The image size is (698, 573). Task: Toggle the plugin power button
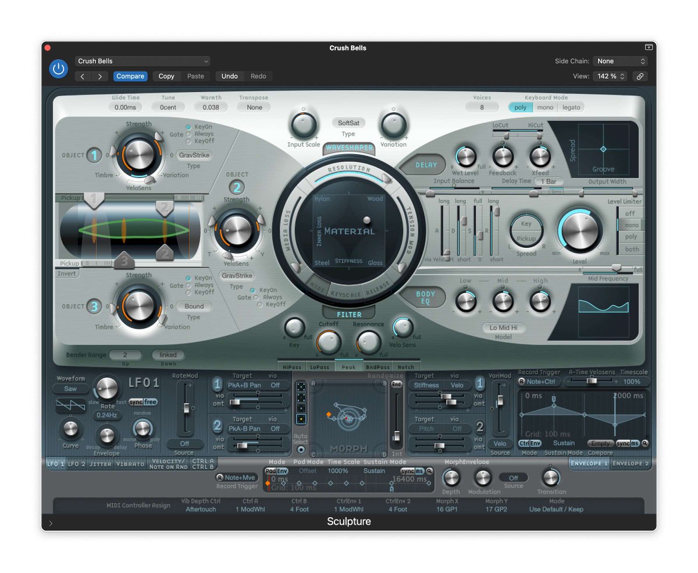point(58,69)
